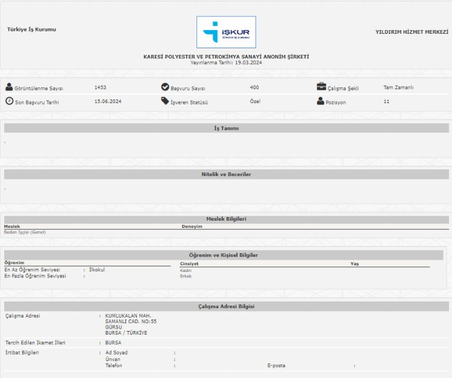452x378 pixels.
Task: Select the Beden İşçisi (Genel) occupation entry
Action: 25,232
